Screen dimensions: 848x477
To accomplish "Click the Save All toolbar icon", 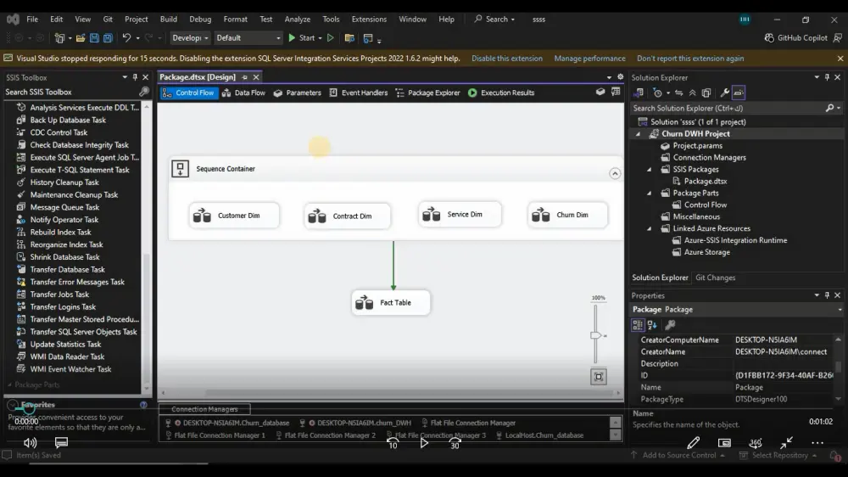I will (x=108, y=38).
